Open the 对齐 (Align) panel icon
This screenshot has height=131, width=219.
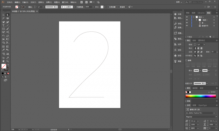coord(175,44)
